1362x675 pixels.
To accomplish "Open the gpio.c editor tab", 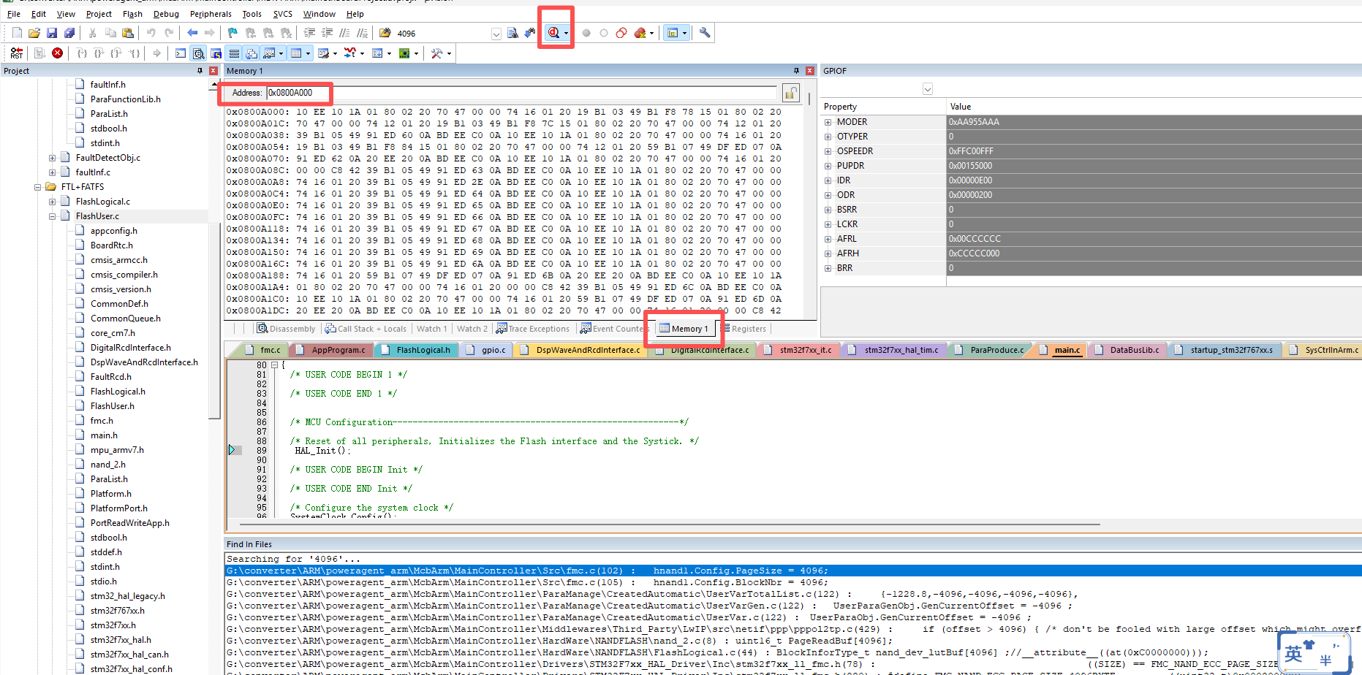I will pyautogui.click(x=486, y=350).
